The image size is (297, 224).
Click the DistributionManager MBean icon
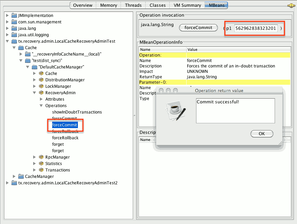point(41,80)
